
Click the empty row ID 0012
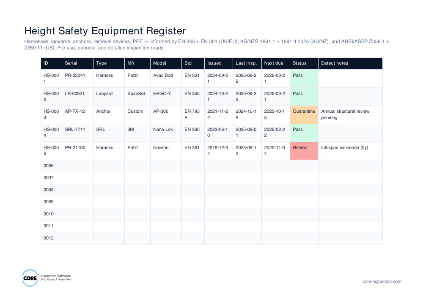[51, 238]
